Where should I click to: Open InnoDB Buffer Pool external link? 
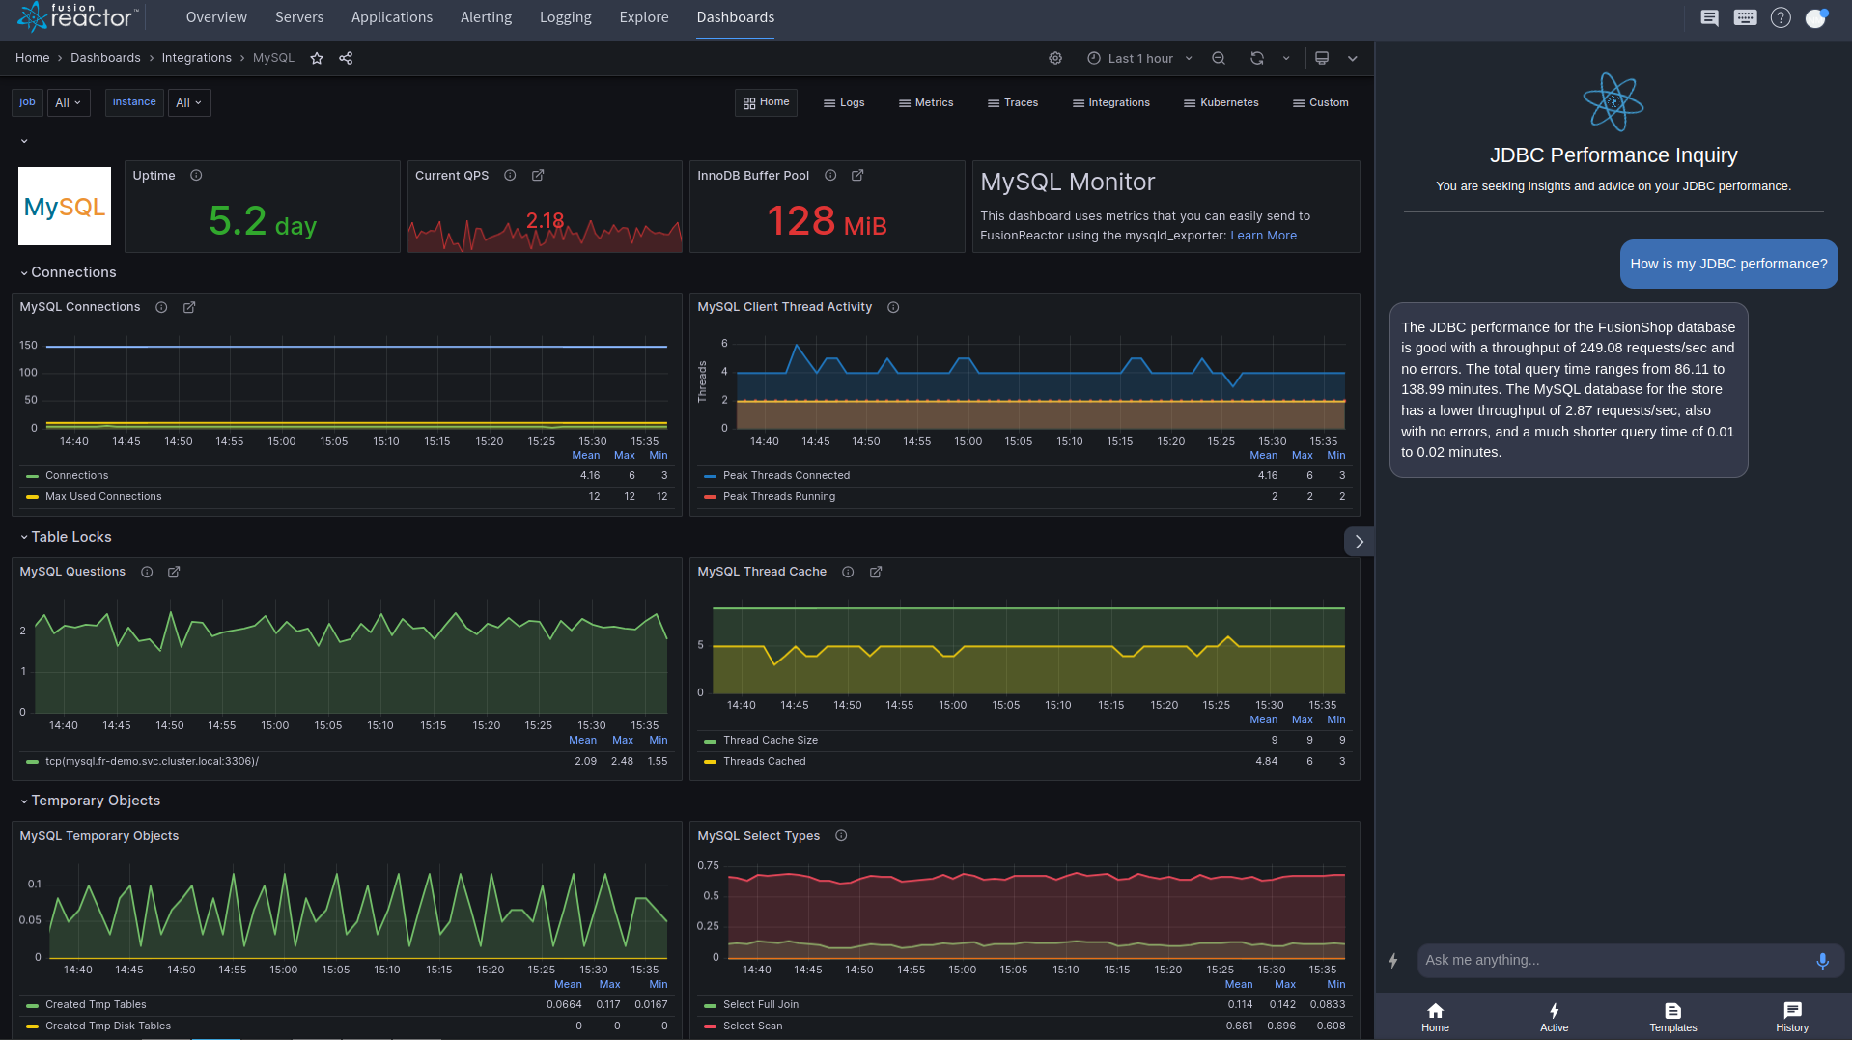click(857, 175)
